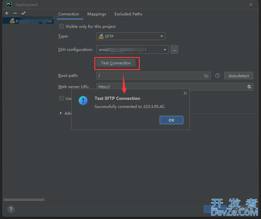Viewport: 261px width, 219px height.
Task: Click the 'Test SFTP Connection' dialog title
Action: coord(117,98)
